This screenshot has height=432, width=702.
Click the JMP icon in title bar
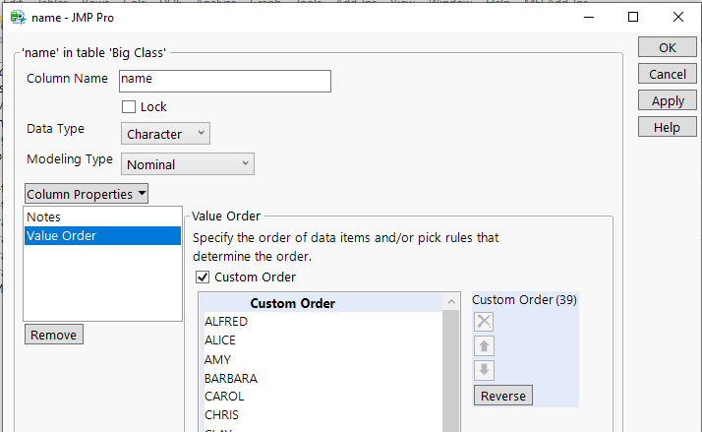(x=18, y=17)
